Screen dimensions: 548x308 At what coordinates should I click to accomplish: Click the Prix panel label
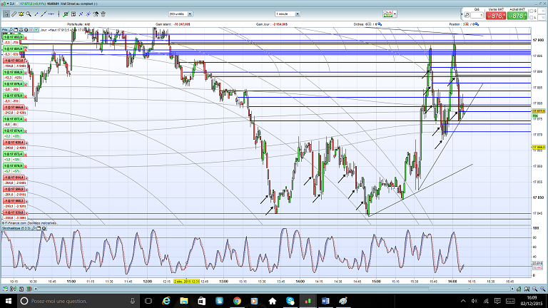point(5,30)
